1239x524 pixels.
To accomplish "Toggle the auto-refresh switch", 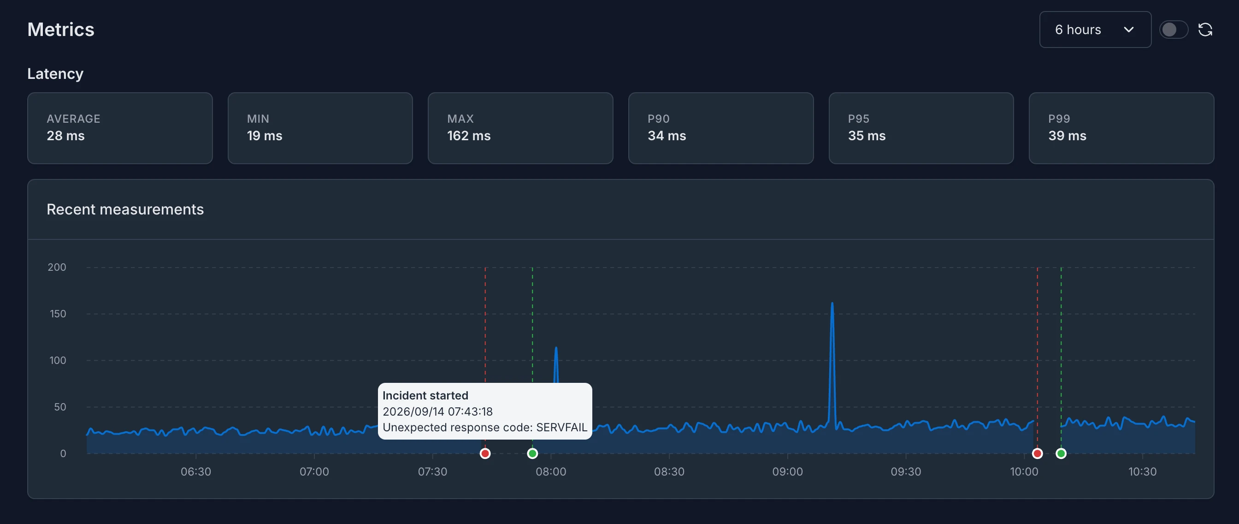I will coord(1173,30).
